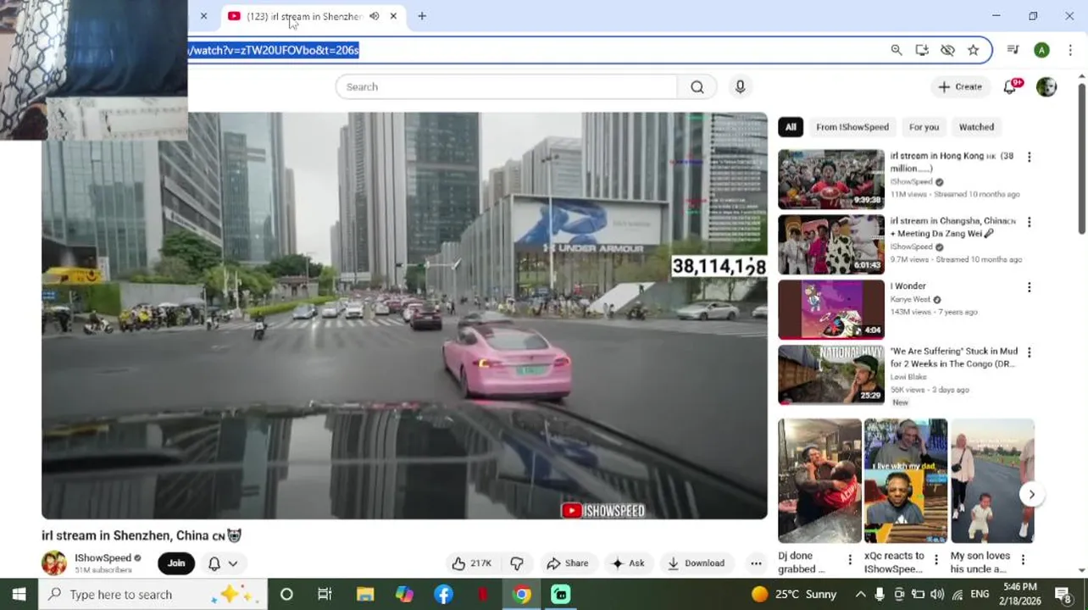
Task: Select the 'From IShowSpeed' filter chip
Action: pyautogui.click(x=852, y=127)
